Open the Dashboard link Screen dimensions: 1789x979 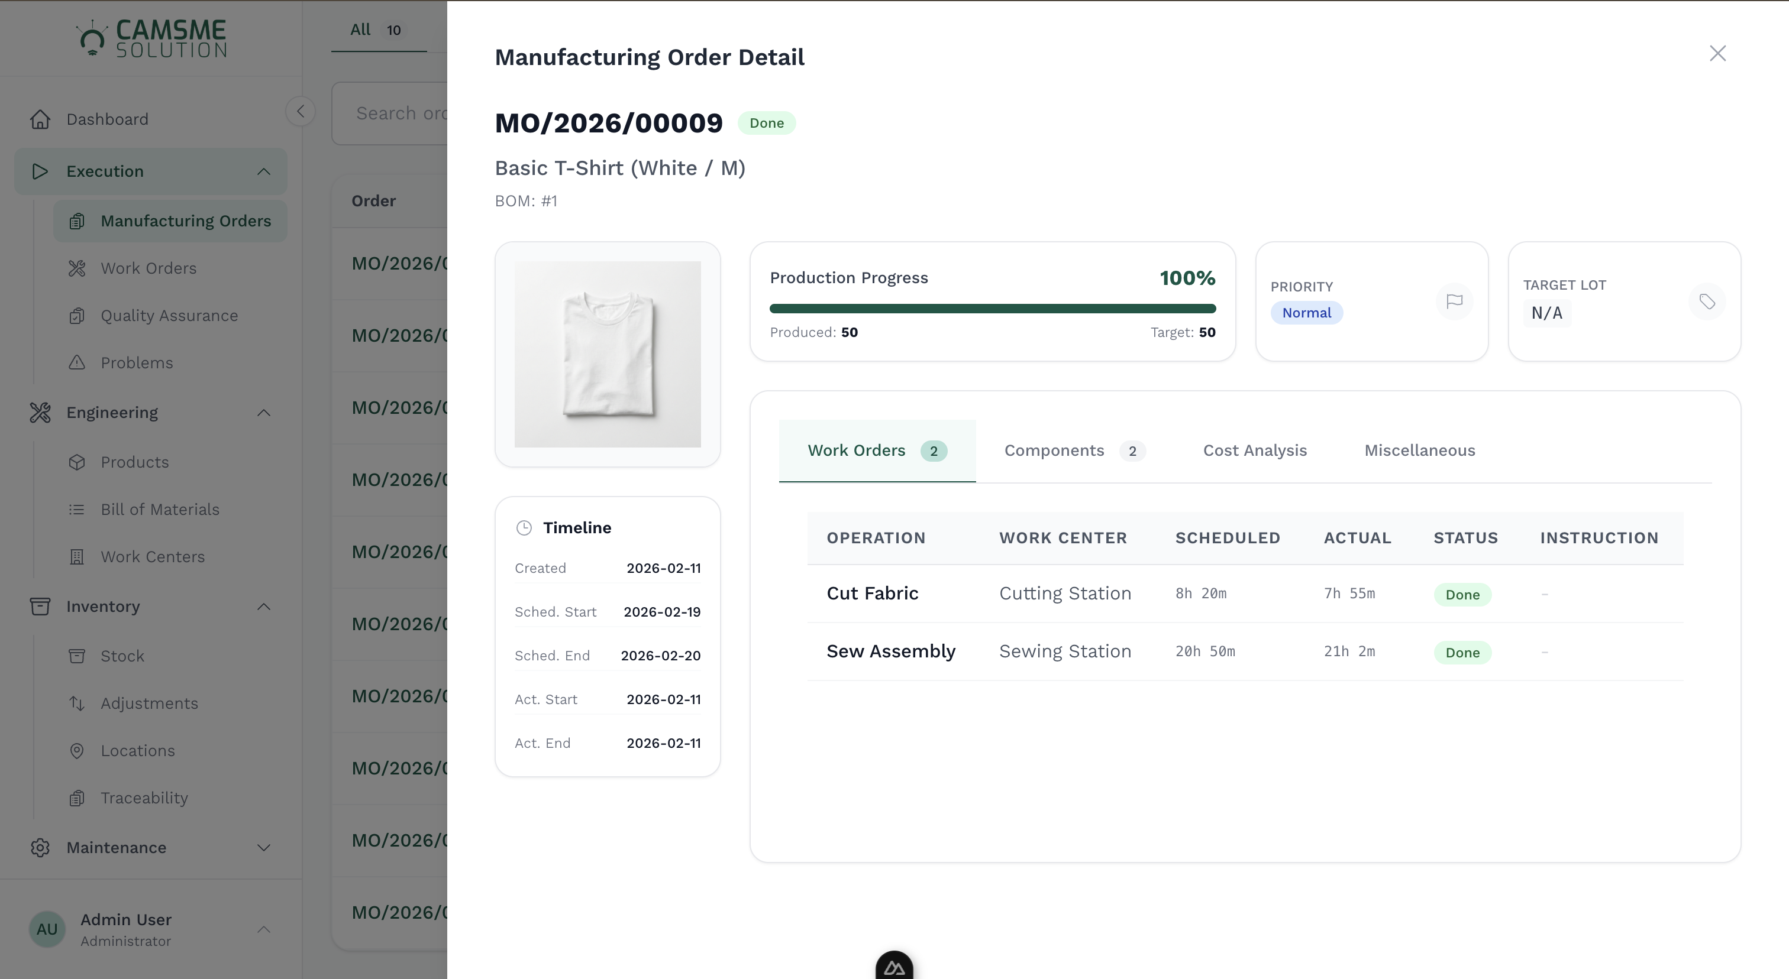click(107, 119)
